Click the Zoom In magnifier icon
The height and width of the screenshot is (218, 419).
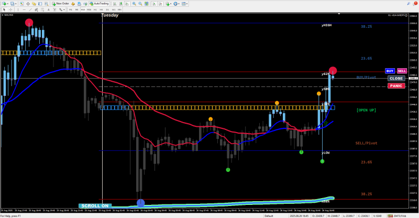point(134,4)
